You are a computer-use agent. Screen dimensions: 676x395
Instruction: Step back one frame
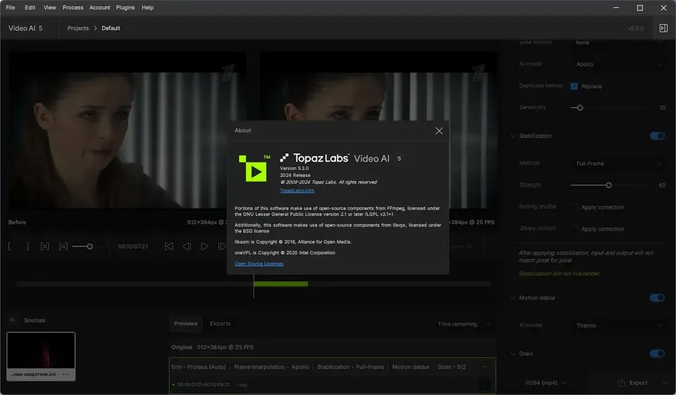(x=187, y=246)
